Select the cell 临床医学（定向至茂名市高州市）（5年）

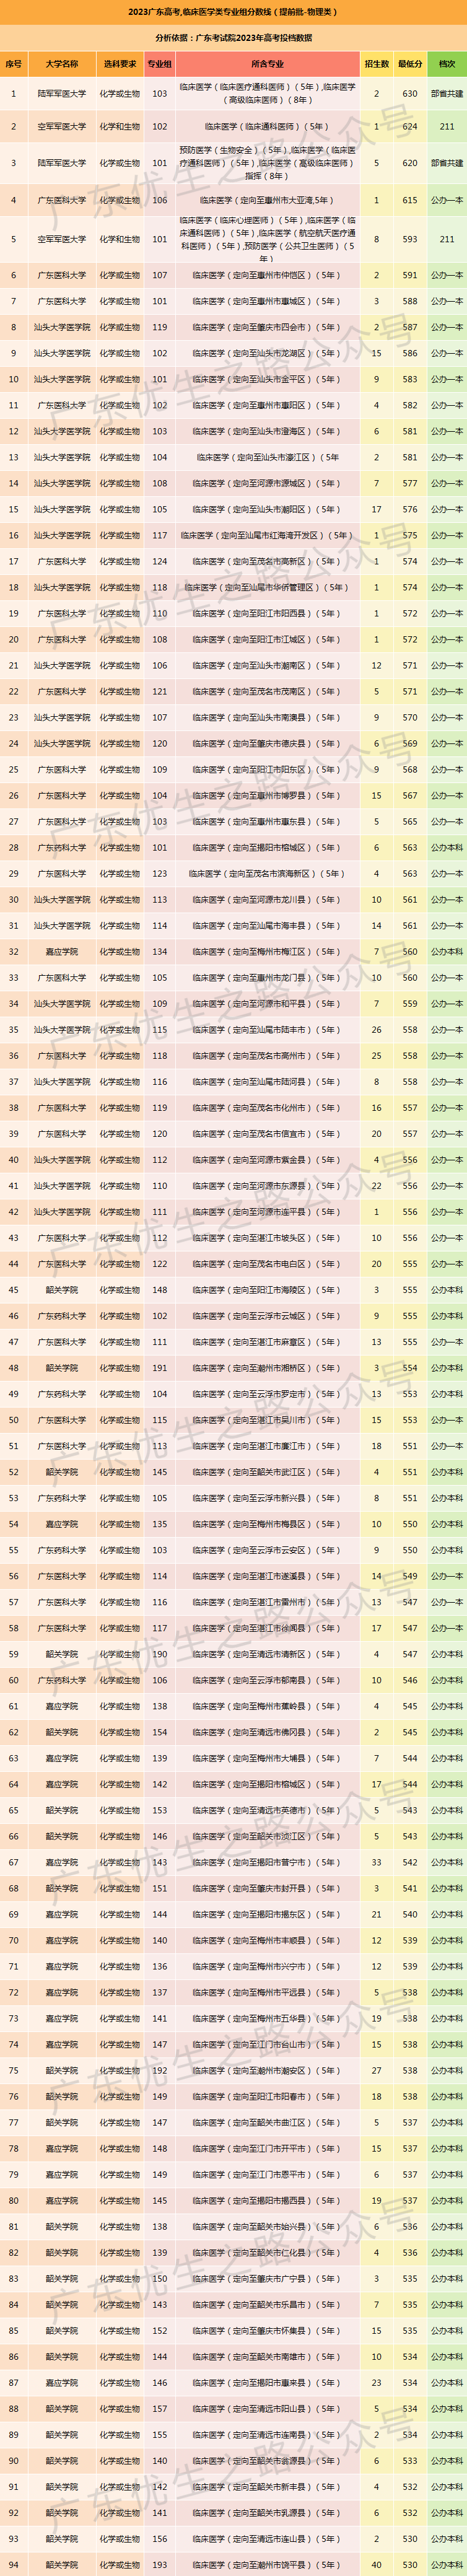[x=267, y=1055]
